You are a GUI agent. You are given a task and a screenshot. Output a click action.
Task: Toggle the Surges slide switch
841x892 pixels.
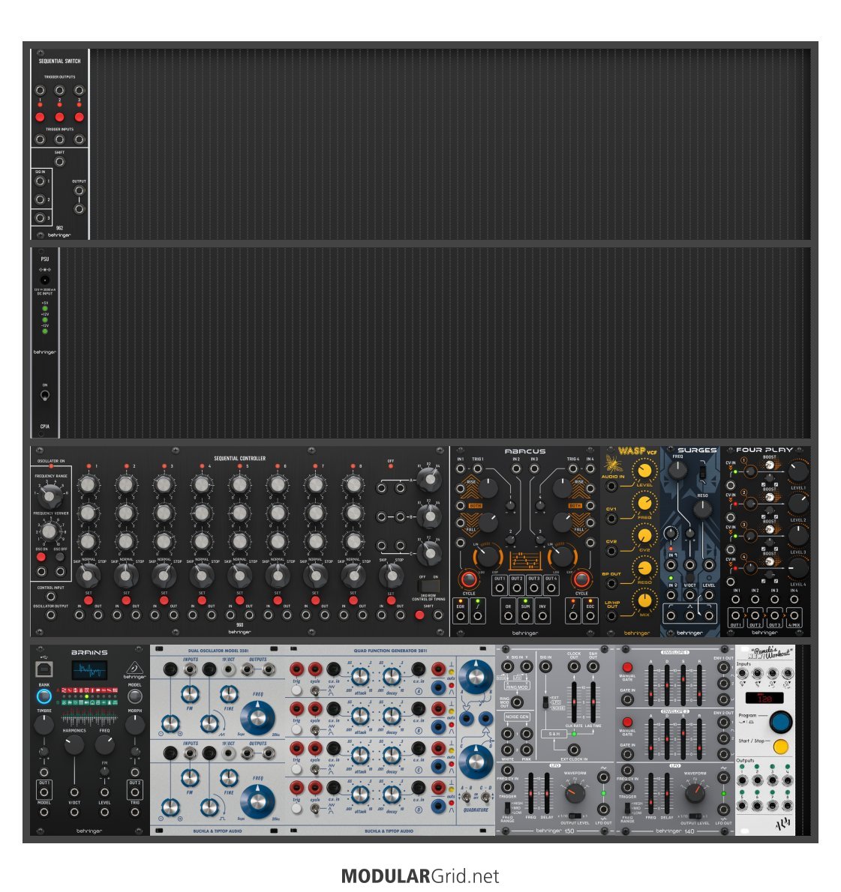click(x=703, y=471)
